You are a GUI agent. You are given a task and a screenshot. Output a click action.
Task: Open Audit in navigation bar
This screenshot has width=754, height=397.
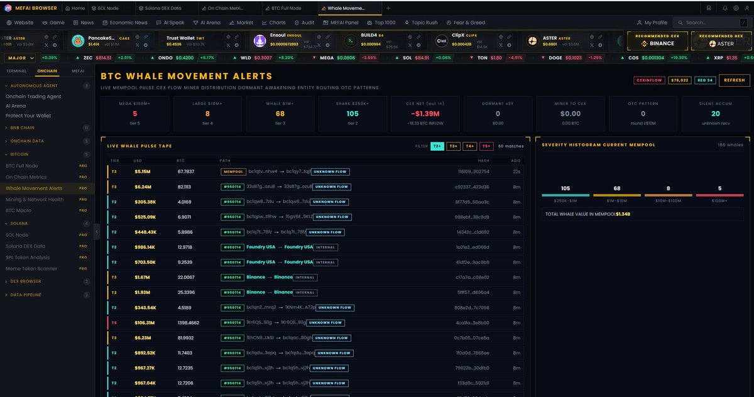(304, 23)
